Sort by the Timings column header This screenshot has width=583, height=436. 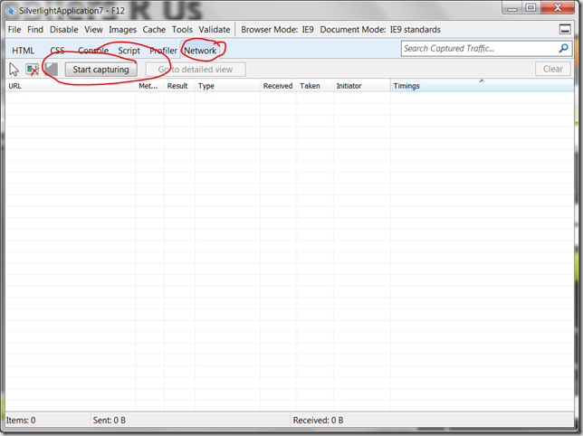483,86
